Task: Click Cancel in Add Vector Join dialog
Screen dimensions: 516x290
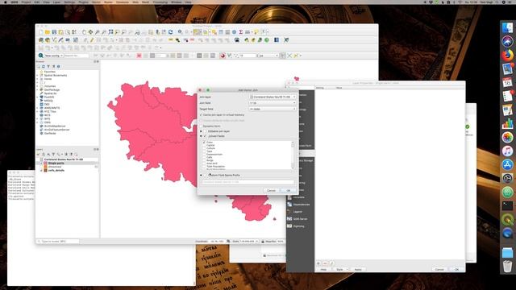Action: (x=271, y=191)
